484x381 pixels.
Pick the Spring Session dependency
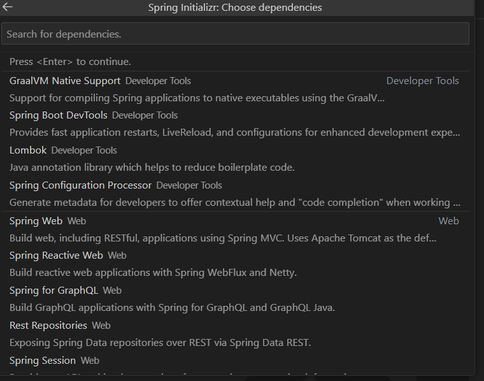click(235, 363)
